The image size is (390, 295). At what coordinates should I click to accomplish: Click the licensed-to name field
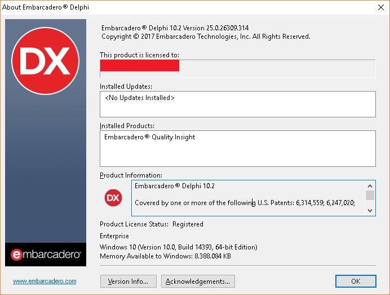click(238, 69)
